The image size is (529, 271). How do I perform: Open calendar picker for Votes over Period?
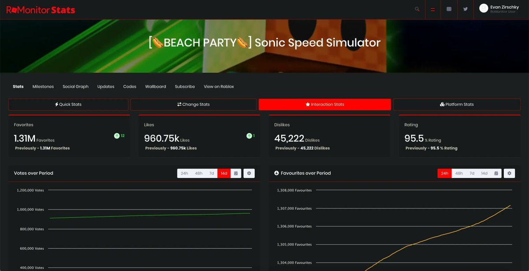coord(236,173)
